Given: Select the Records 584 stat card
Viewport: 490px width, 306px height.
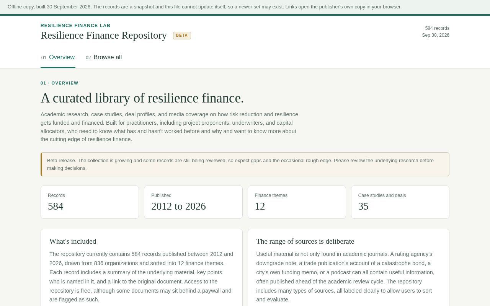Looking at the screenshot, I should point(90,202).
